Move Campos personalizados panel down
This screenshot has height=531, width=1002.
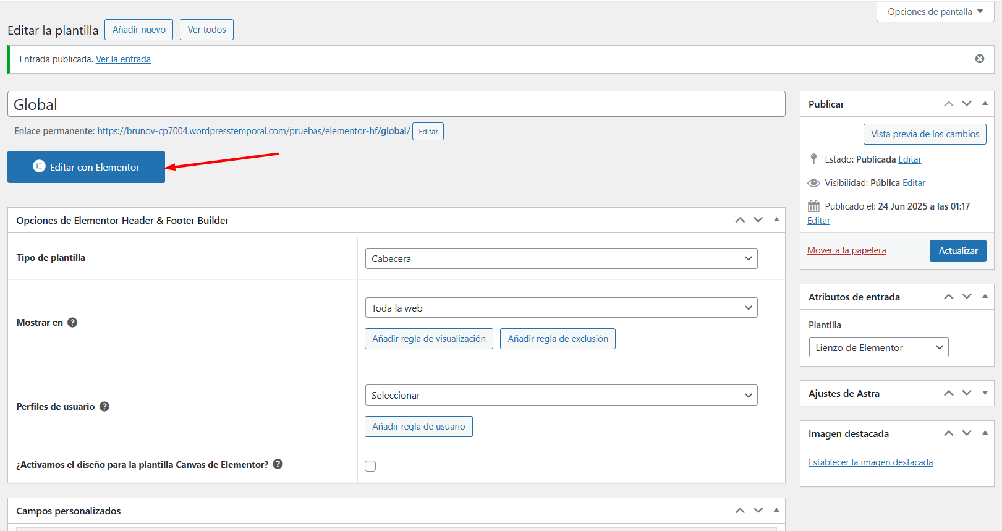[758, 511]
